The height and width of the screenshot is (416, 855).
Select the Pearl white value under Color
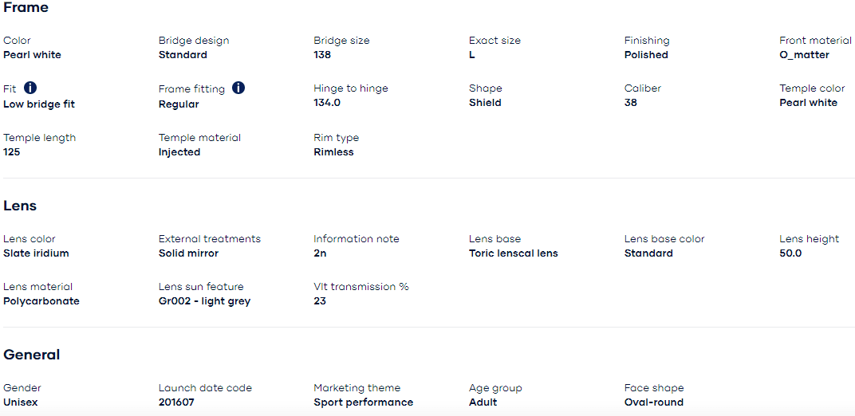coord(32,55)
